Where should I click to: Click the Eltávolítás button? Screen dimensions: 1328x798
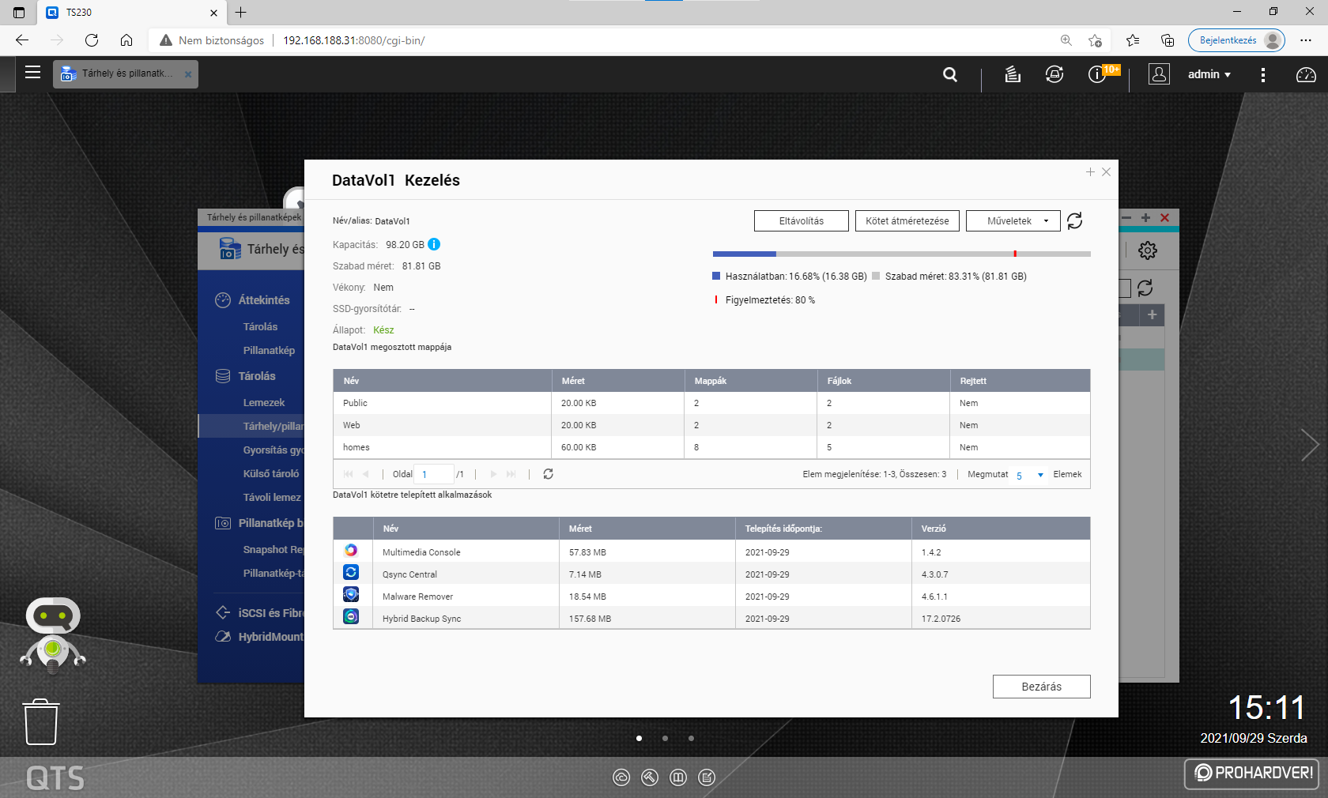pyautogui.click(x=802, y=221)
